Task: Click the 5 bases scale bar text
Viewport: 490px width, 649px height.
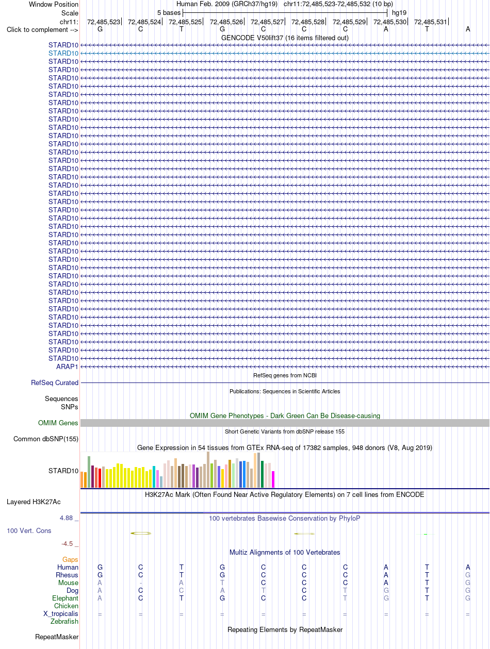Action: coord(169,12)
